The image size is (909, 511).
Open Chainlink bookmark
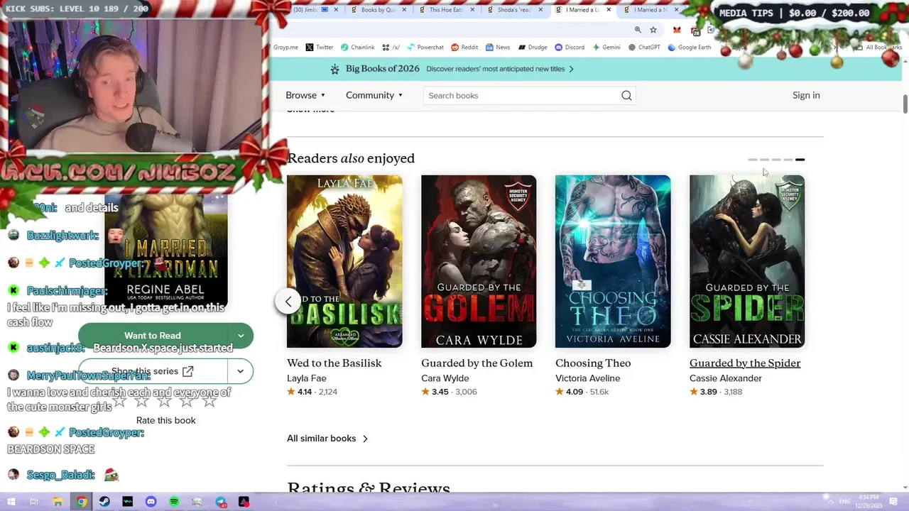point(357,48)
